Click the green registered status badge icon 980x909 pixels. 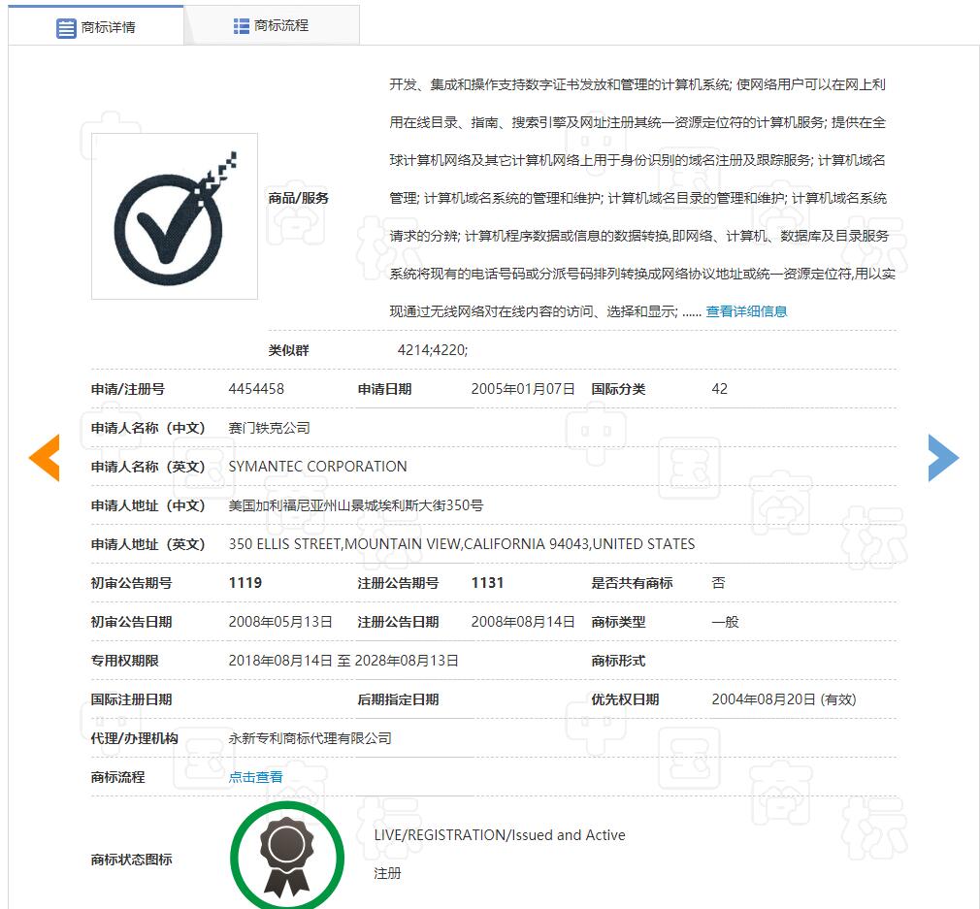click(287, 856)
